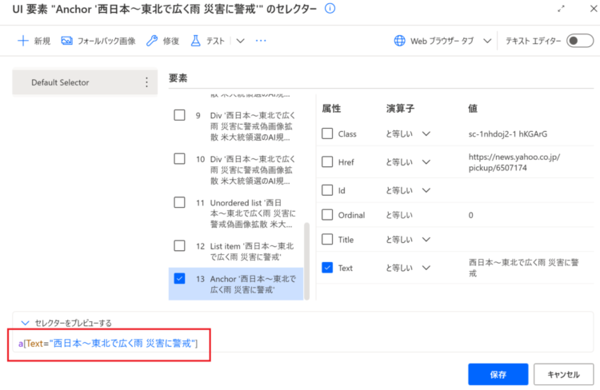Click the Web ブラウザー タブ globe icon
Image resolution: width=600 pixels, height=390 pixels.
[x=399, y=41]
